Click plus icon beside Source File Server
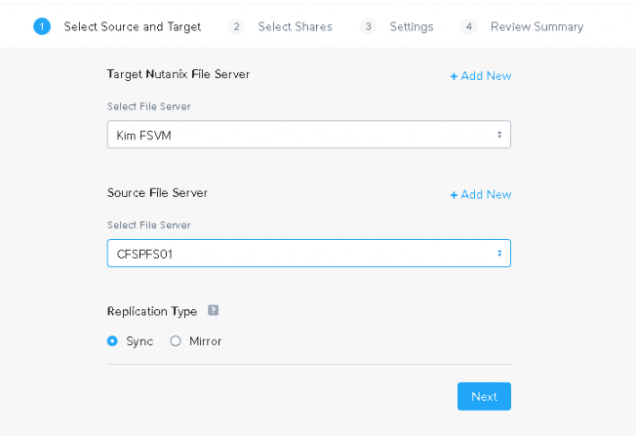The height and width of the screenshot is (436, 636). [x=454, y=195]
